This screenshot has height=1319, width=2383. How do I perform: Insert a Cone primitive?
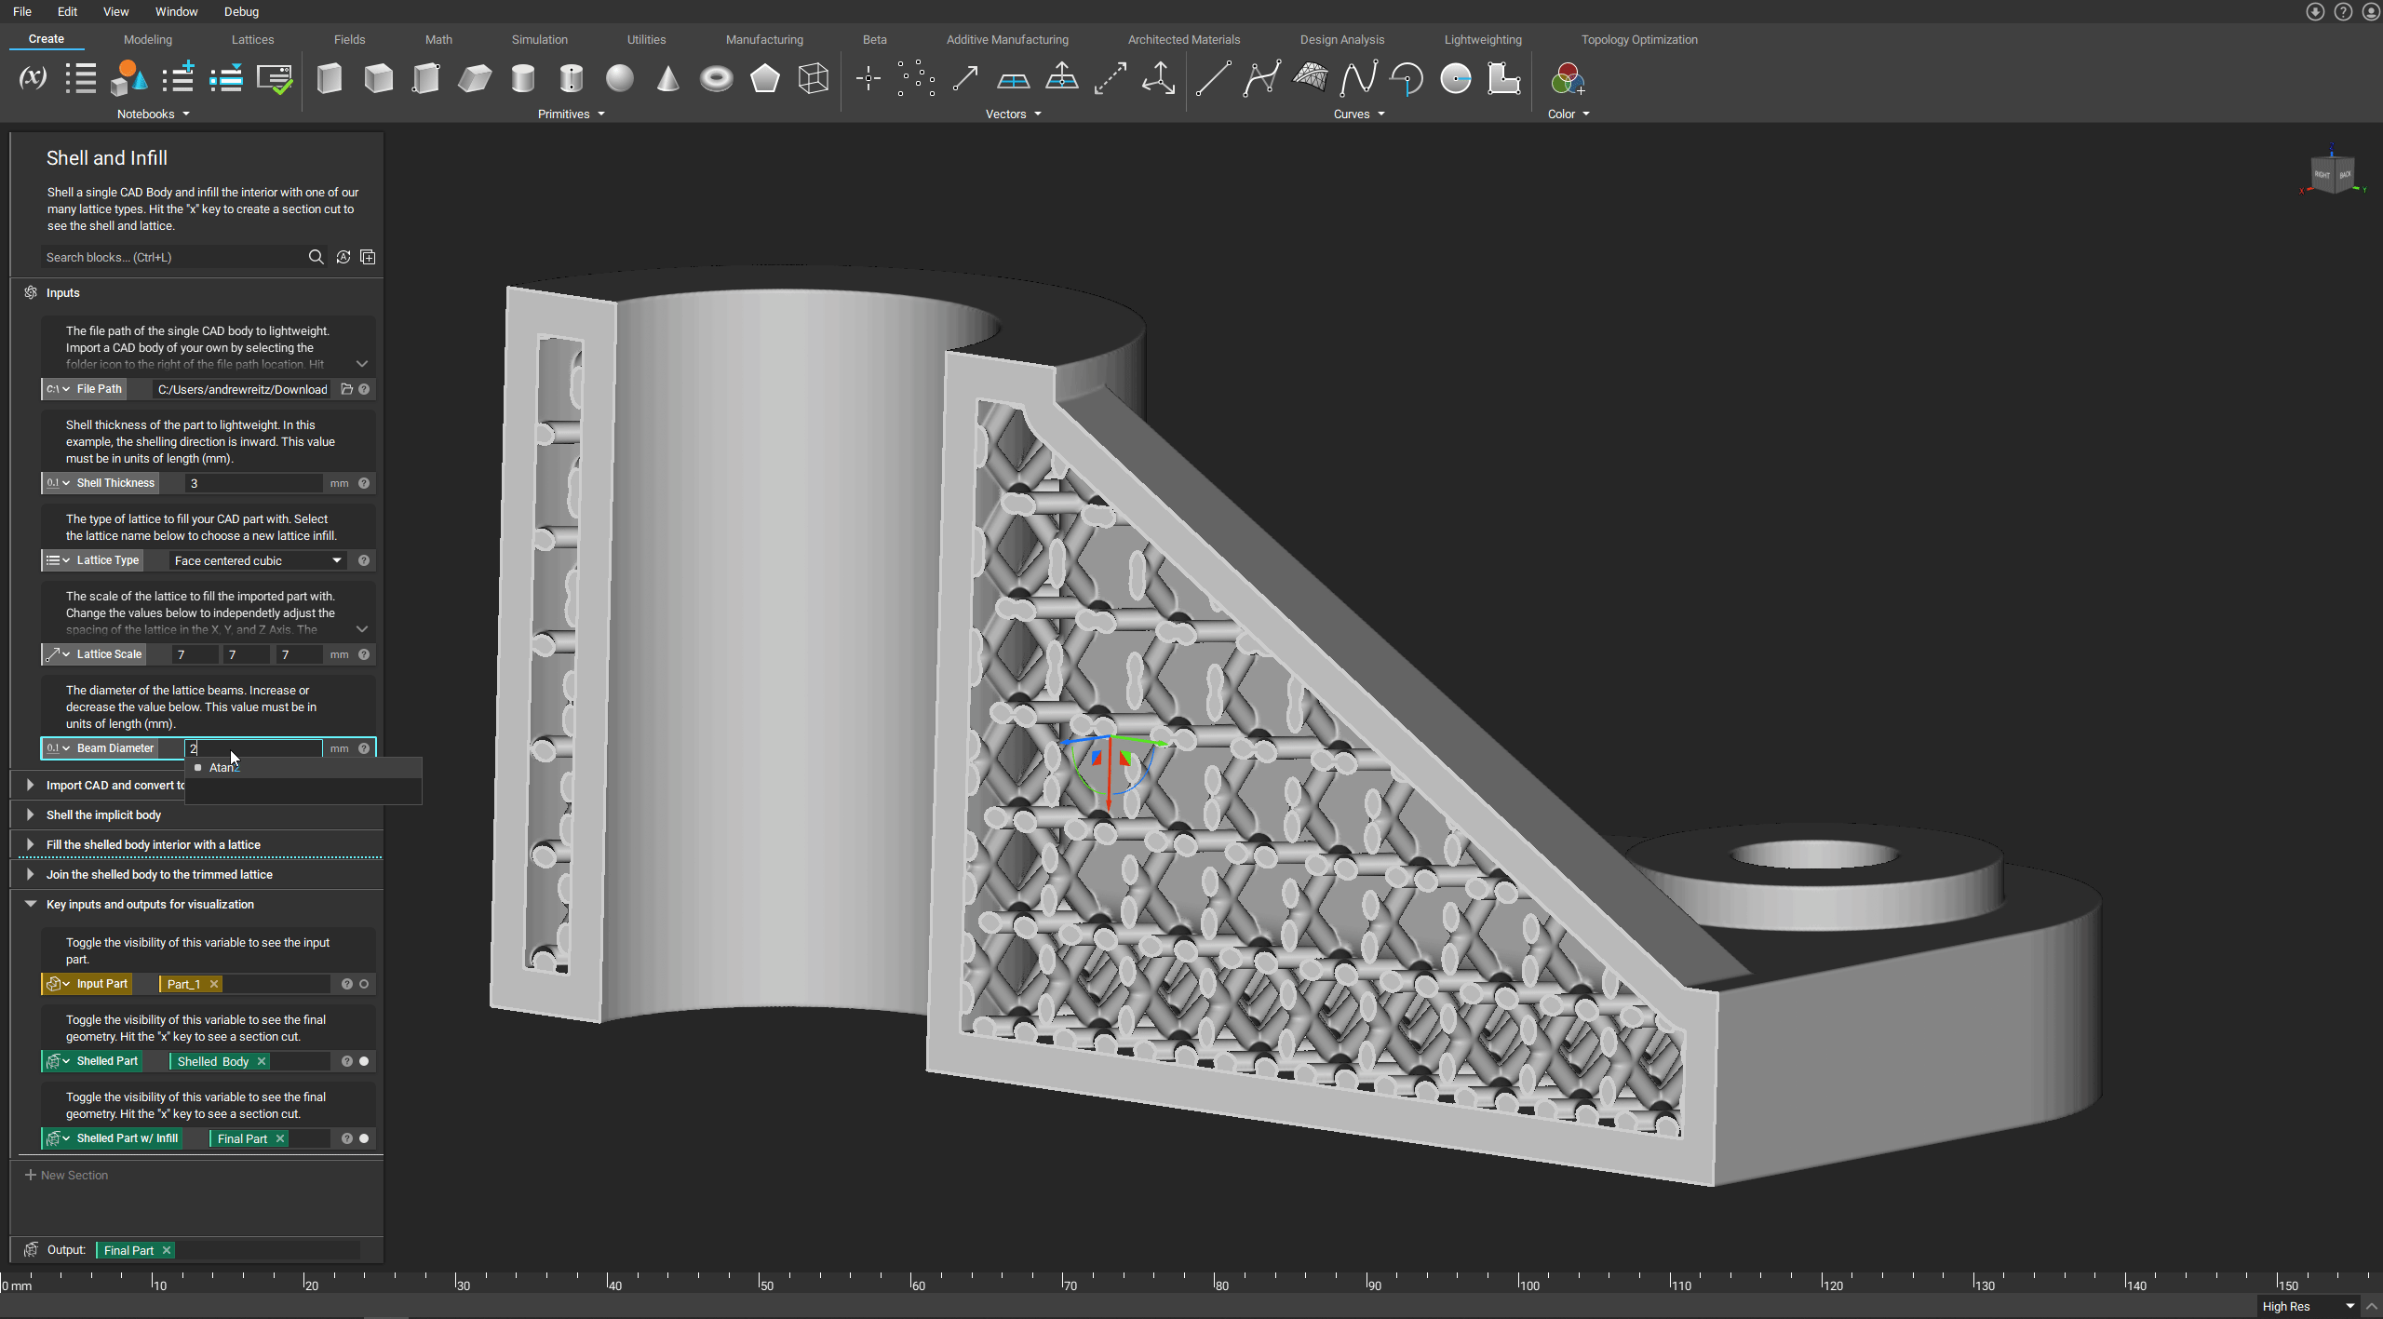point(666,78)
